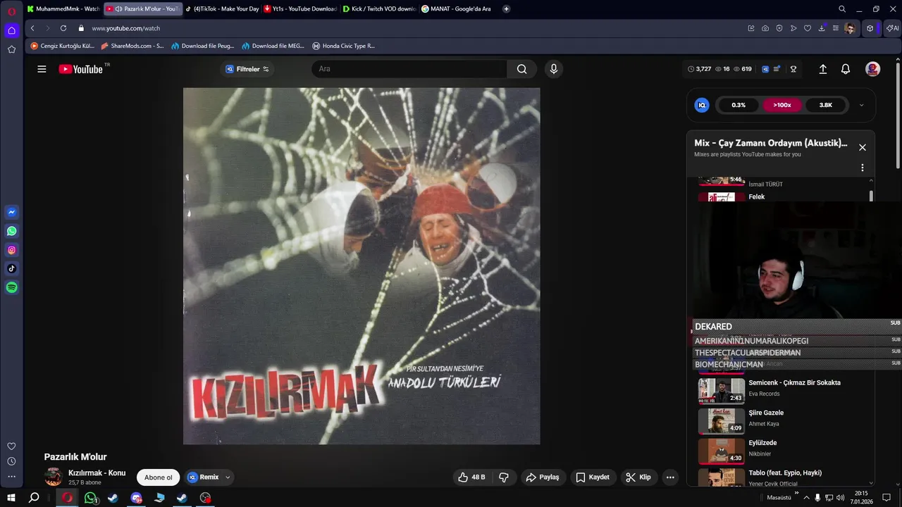Image resolution: width=902 pixels, height=507 pixels.
Task: Switch to MANAT Google search tab
Action: tap(458, 9)
